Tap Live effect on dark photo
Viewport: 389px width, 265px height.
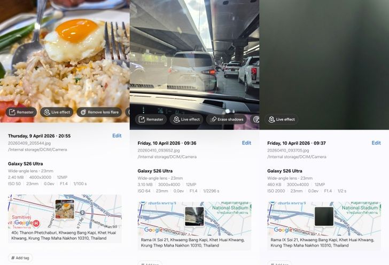[282, 119]
